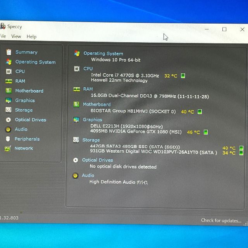Image resolution: width=248 pixels, height=248 pixels.
Task: Click the RAM icon in summary panel
Action: point(77,89)
